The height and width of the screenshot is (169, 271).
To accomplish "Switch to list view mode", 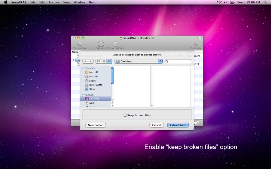I will [x=104, y=61].
